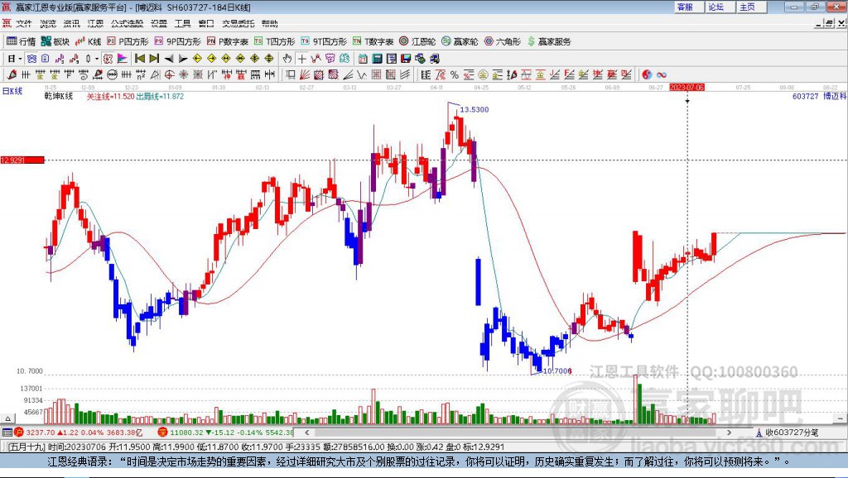Toggle the crosshair cursor tool
This screenshot has width=848, height=478.
(x=301, y=59)
